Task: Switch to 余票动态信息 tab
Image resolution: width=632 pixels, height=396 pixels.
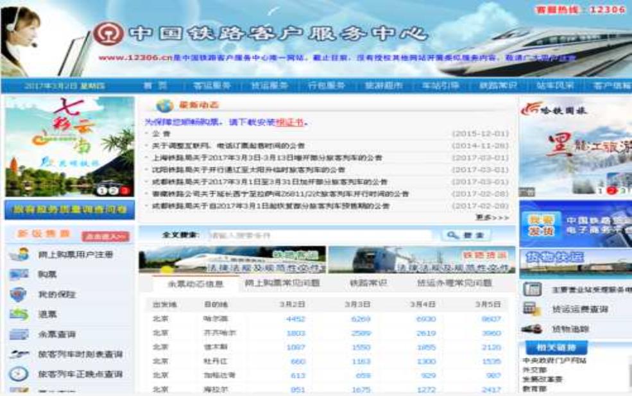Action: click(196, 284)
